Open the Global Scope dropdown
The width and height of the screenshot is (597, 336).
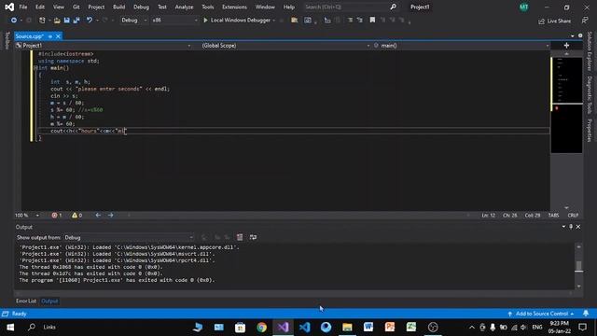point(285,46)
